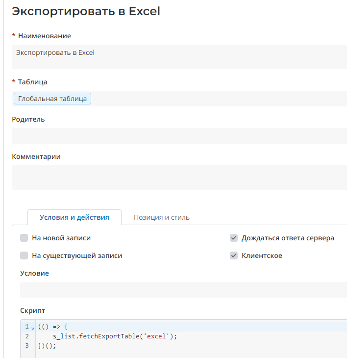Screen dimensions: 347x358
Task: Focus the Комментарии text area
Action: [179, 177]
